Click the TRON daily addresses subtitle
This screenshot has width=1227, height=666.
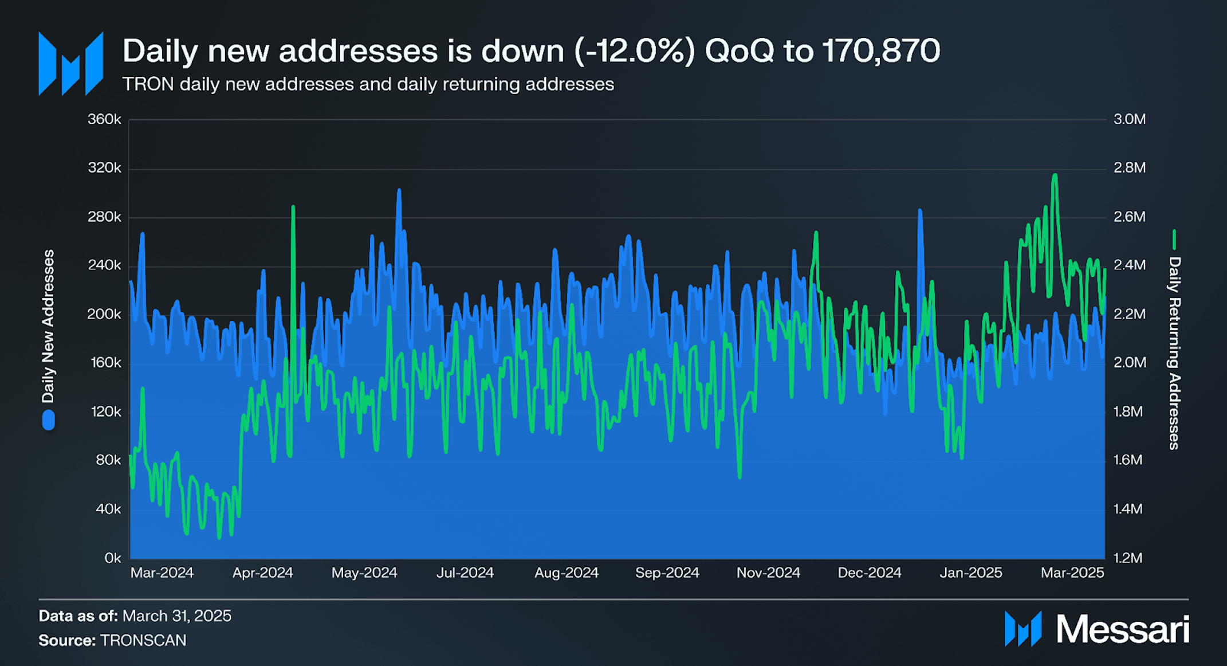click(x=368, y=84)
